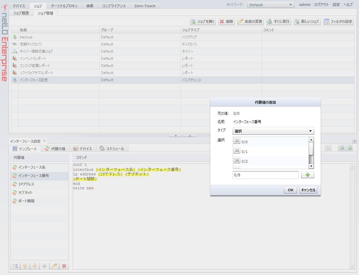Viewport: 359px width, 275px height.
Task: Click the コンフィグ変更レポート chart icon
Action: coord(15,66)
